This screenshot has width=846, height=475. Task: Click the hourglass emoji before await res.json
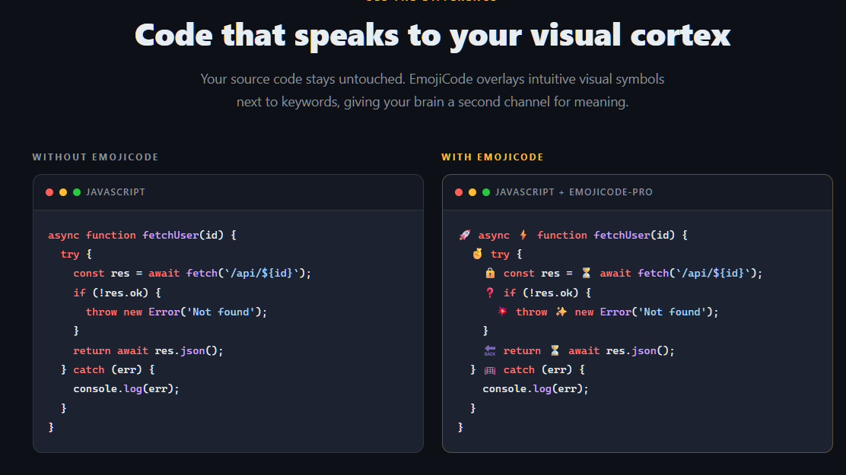coord(555,350)
